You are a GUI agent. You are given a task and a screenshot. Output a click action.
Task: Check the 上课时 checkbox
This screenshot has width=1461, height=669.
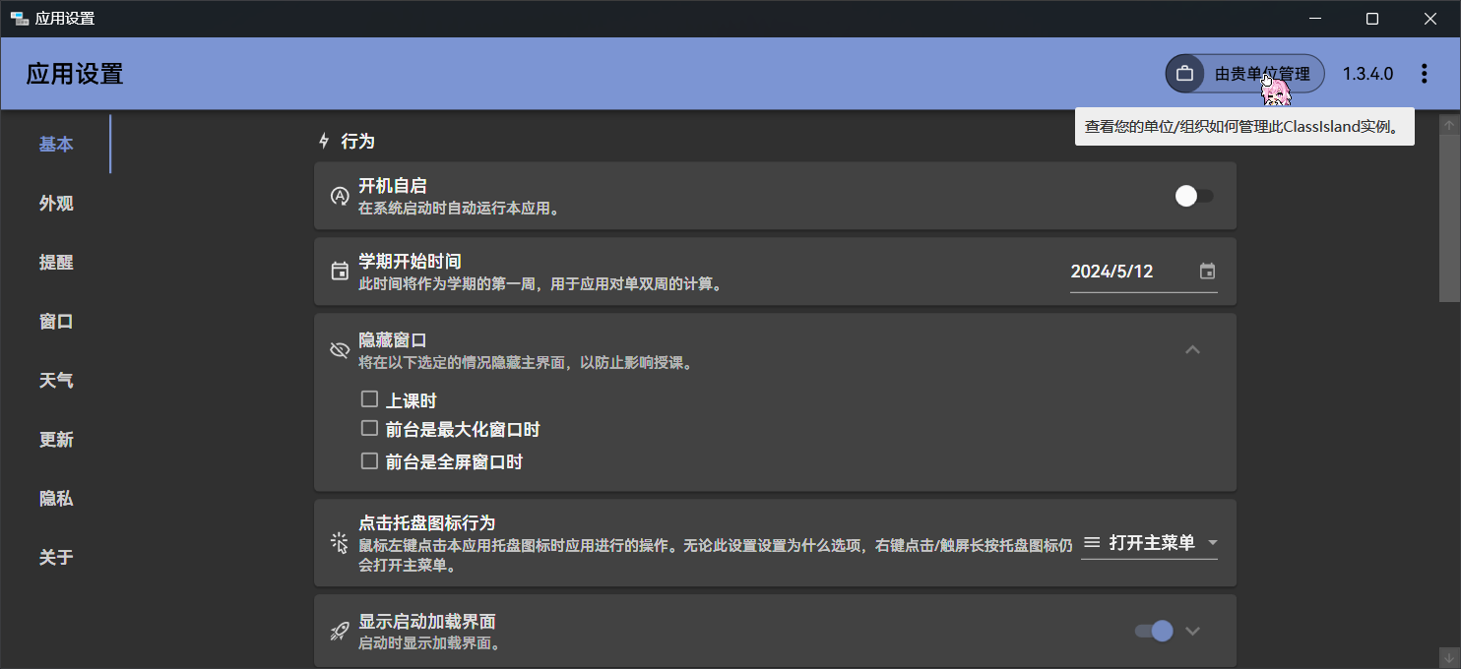pyautogui.click(x=369, y=399)
